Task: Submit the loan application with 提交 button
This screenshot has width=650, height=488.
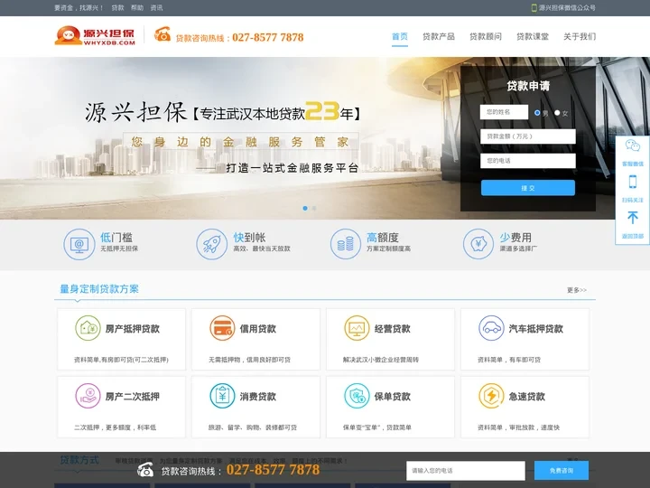Action: tap(528, 188)
